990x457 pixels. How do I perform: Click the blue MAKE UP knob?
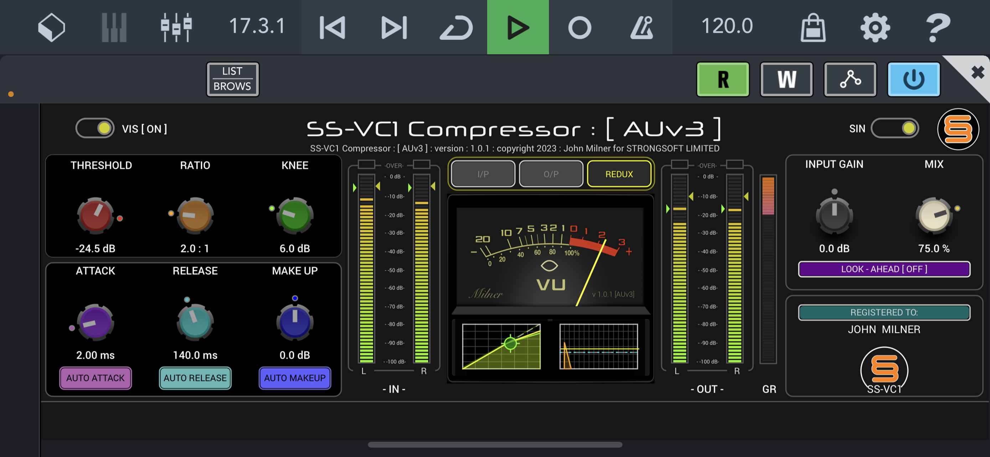coord(295,322)
